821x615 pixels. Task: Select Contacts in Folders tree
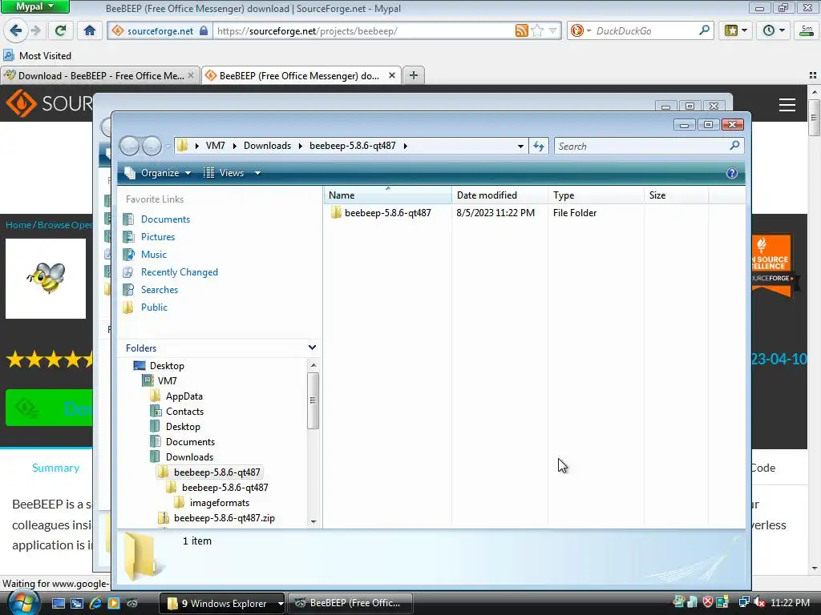184,412
